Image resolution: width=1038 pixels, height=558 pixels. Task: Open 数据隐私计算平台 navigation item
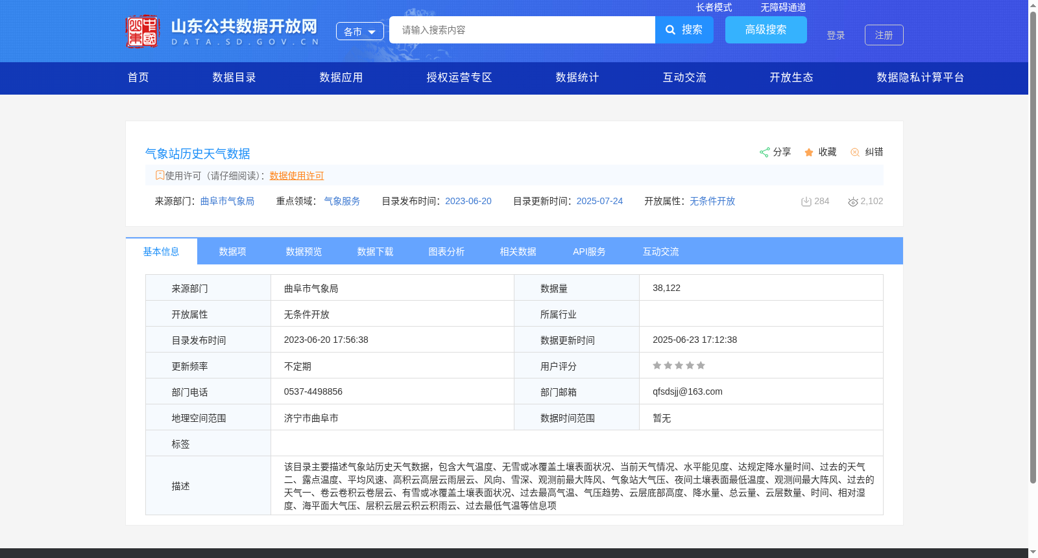click(921, 78)
